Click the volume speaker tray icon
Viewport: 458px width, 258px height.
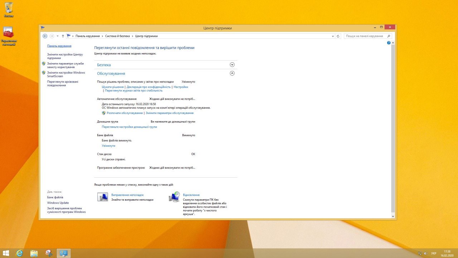pos(425,253)
